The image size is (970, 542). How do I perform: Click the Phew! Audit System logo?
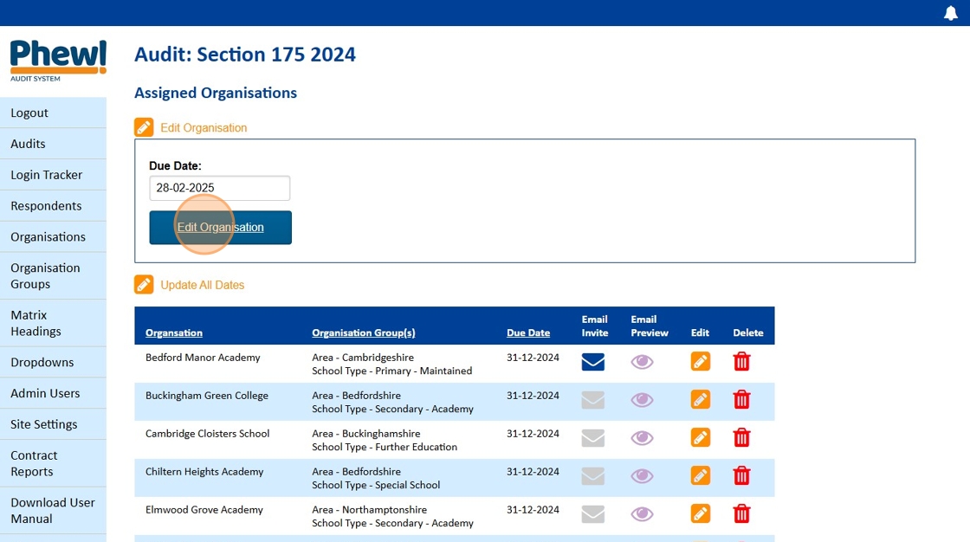[x=58, y=60]
